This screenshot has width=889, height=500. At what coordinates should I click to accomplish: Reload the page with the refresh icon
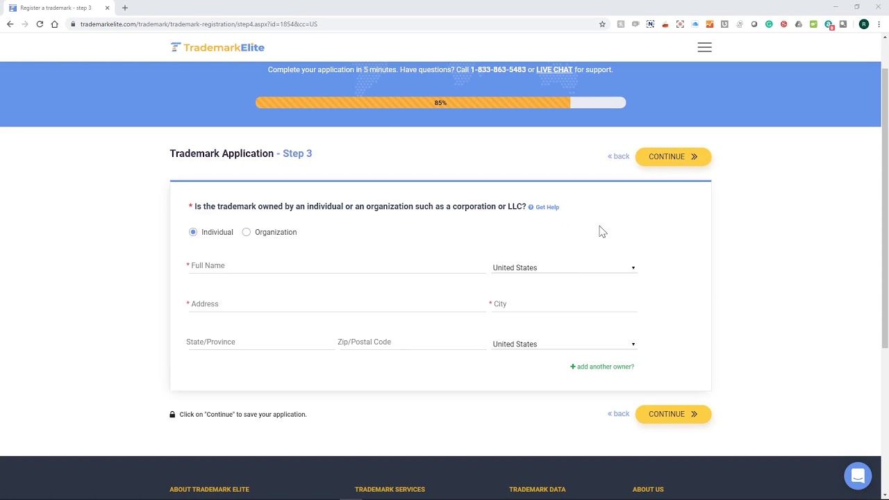(40, 24)
